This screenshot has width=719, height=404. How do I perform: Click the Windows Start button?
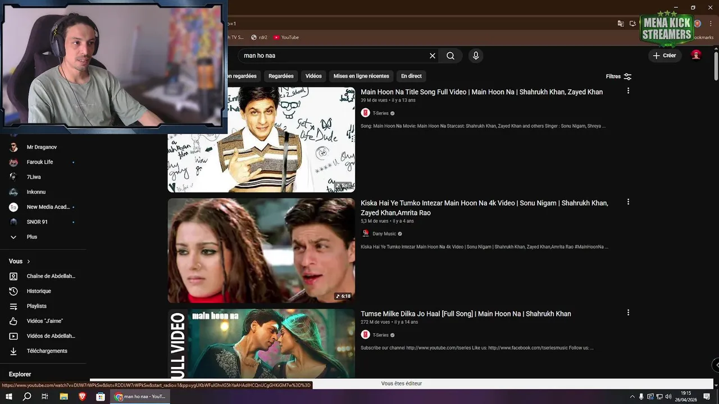(x=9, y=397)
